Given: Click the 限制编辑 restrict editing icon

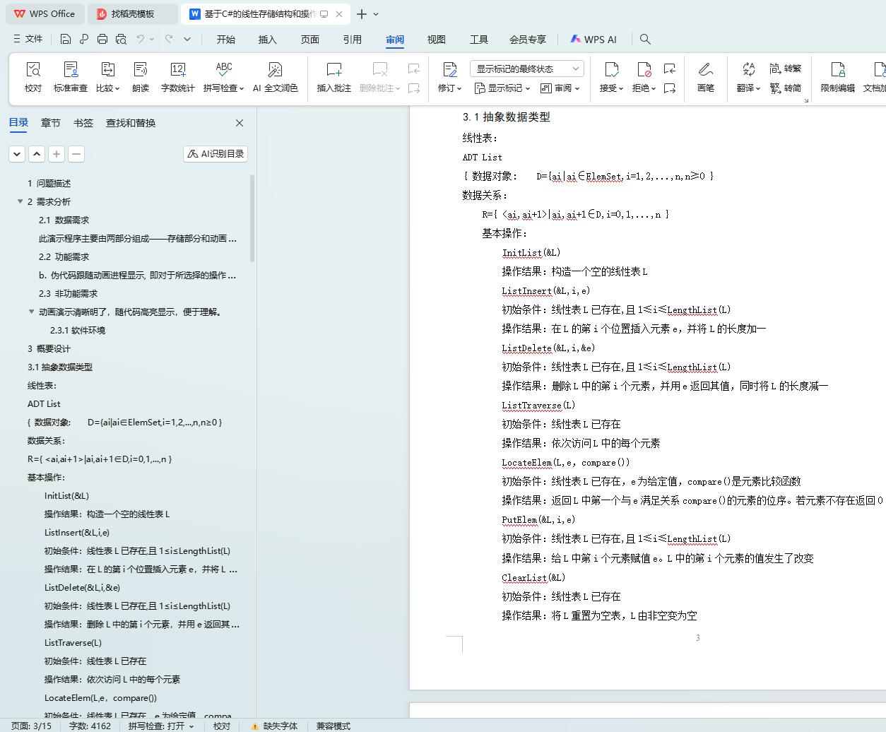Looking at the screenshot, I should 837,76.
